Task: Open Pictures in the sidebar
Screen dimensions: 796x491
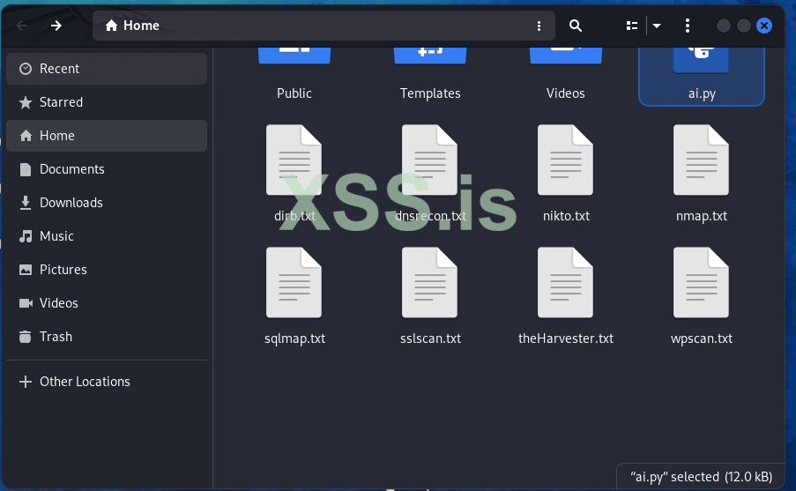Action: click(x=107, y=270)
